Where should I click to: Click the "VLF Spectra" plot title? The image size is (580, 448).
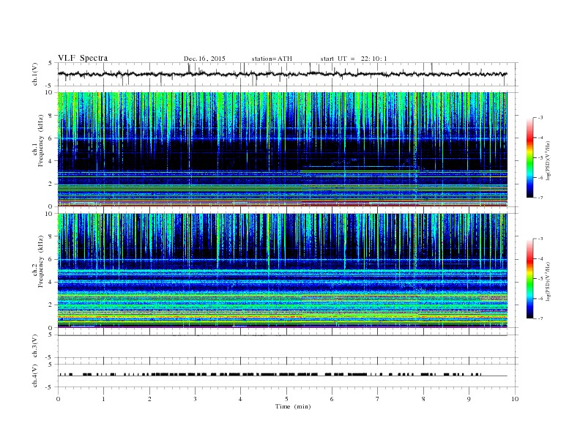click(x=83, y=58)
